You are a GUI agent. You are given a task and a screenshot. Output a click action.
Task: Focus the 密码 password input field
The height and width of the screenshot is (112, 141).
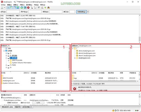[56, 12]
